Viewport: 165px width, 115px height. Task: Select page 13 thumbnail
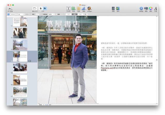(x=20, y=45)
